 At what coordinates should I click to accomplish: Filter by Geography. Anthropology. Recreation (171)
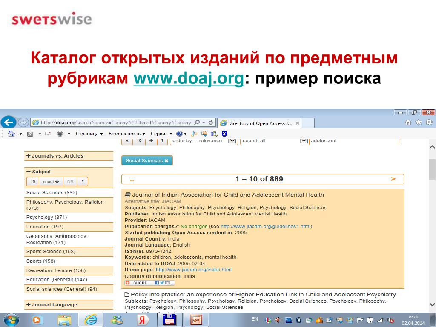[x=69, y=239]
